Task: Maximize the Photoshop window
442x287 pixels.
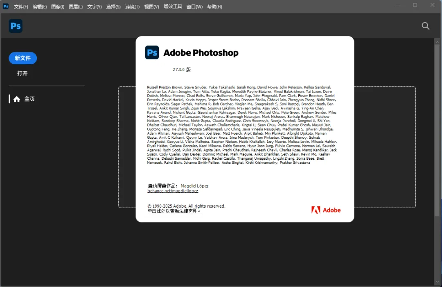Action: click(x=415, y=5)
